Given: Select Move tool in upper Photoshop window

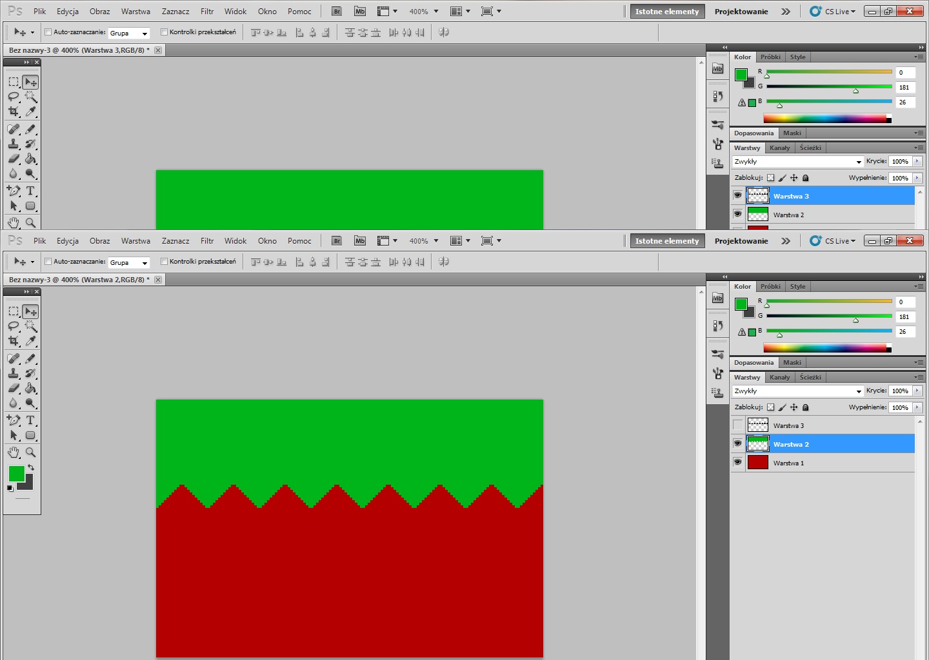Looking at the screenshot, I should [30, 82].
